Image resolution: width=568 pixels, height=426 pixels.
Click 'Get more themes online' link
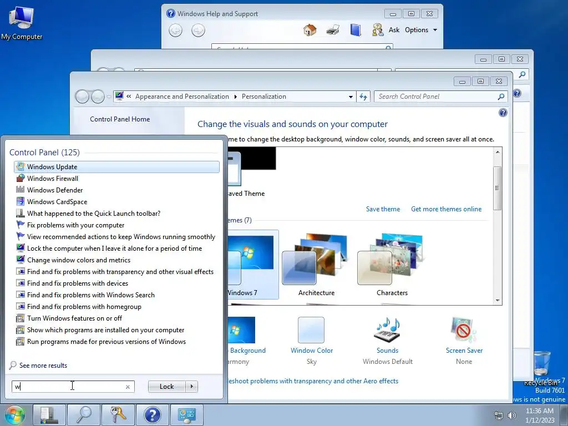(x=447, y=209)
